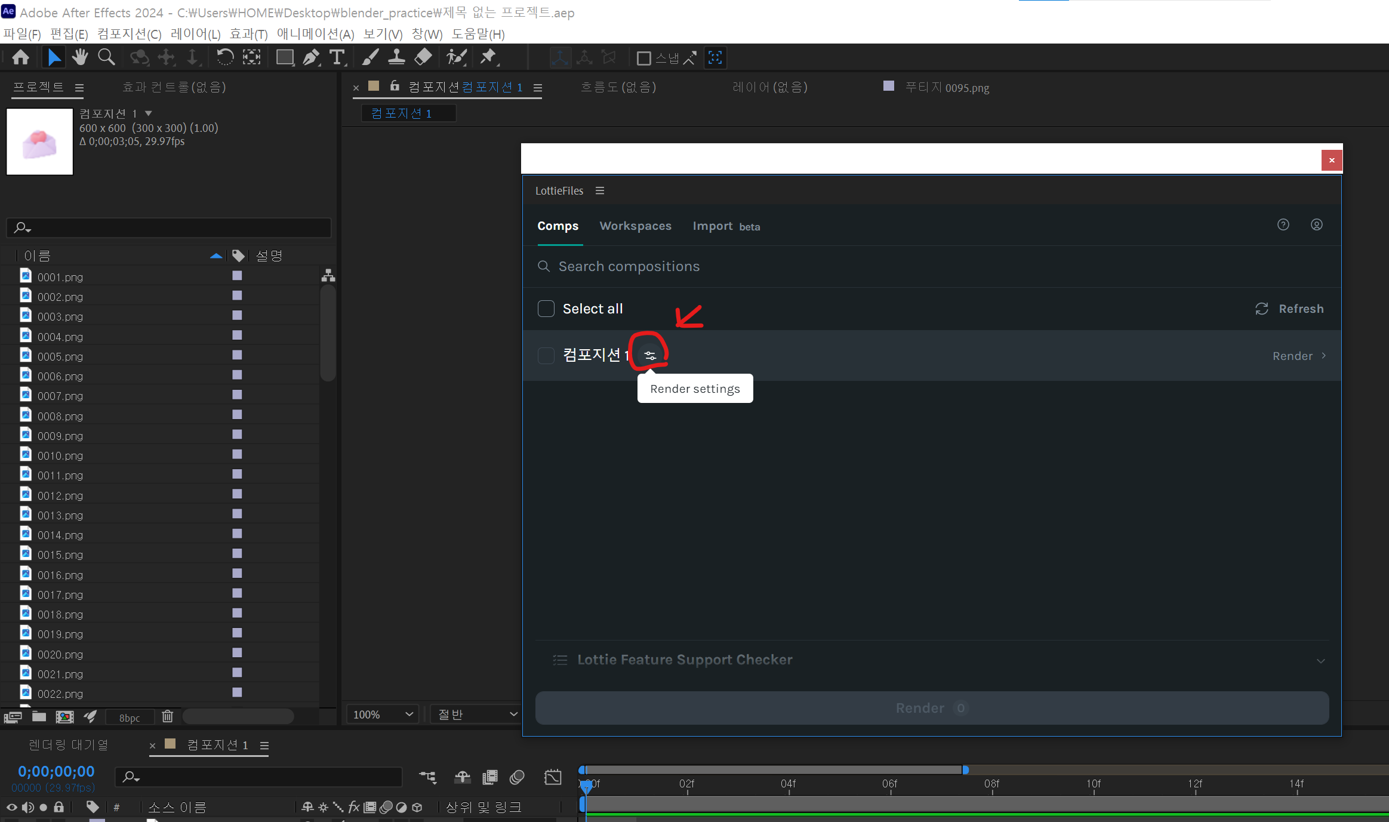Pick the Hand tool
1389x822 pixels.
pyautogui.click(x=80, y=57)
